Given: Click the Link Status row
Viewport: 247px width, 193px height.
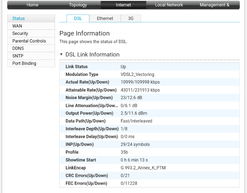Looking at the screenshot, I should tap(149, 67).
